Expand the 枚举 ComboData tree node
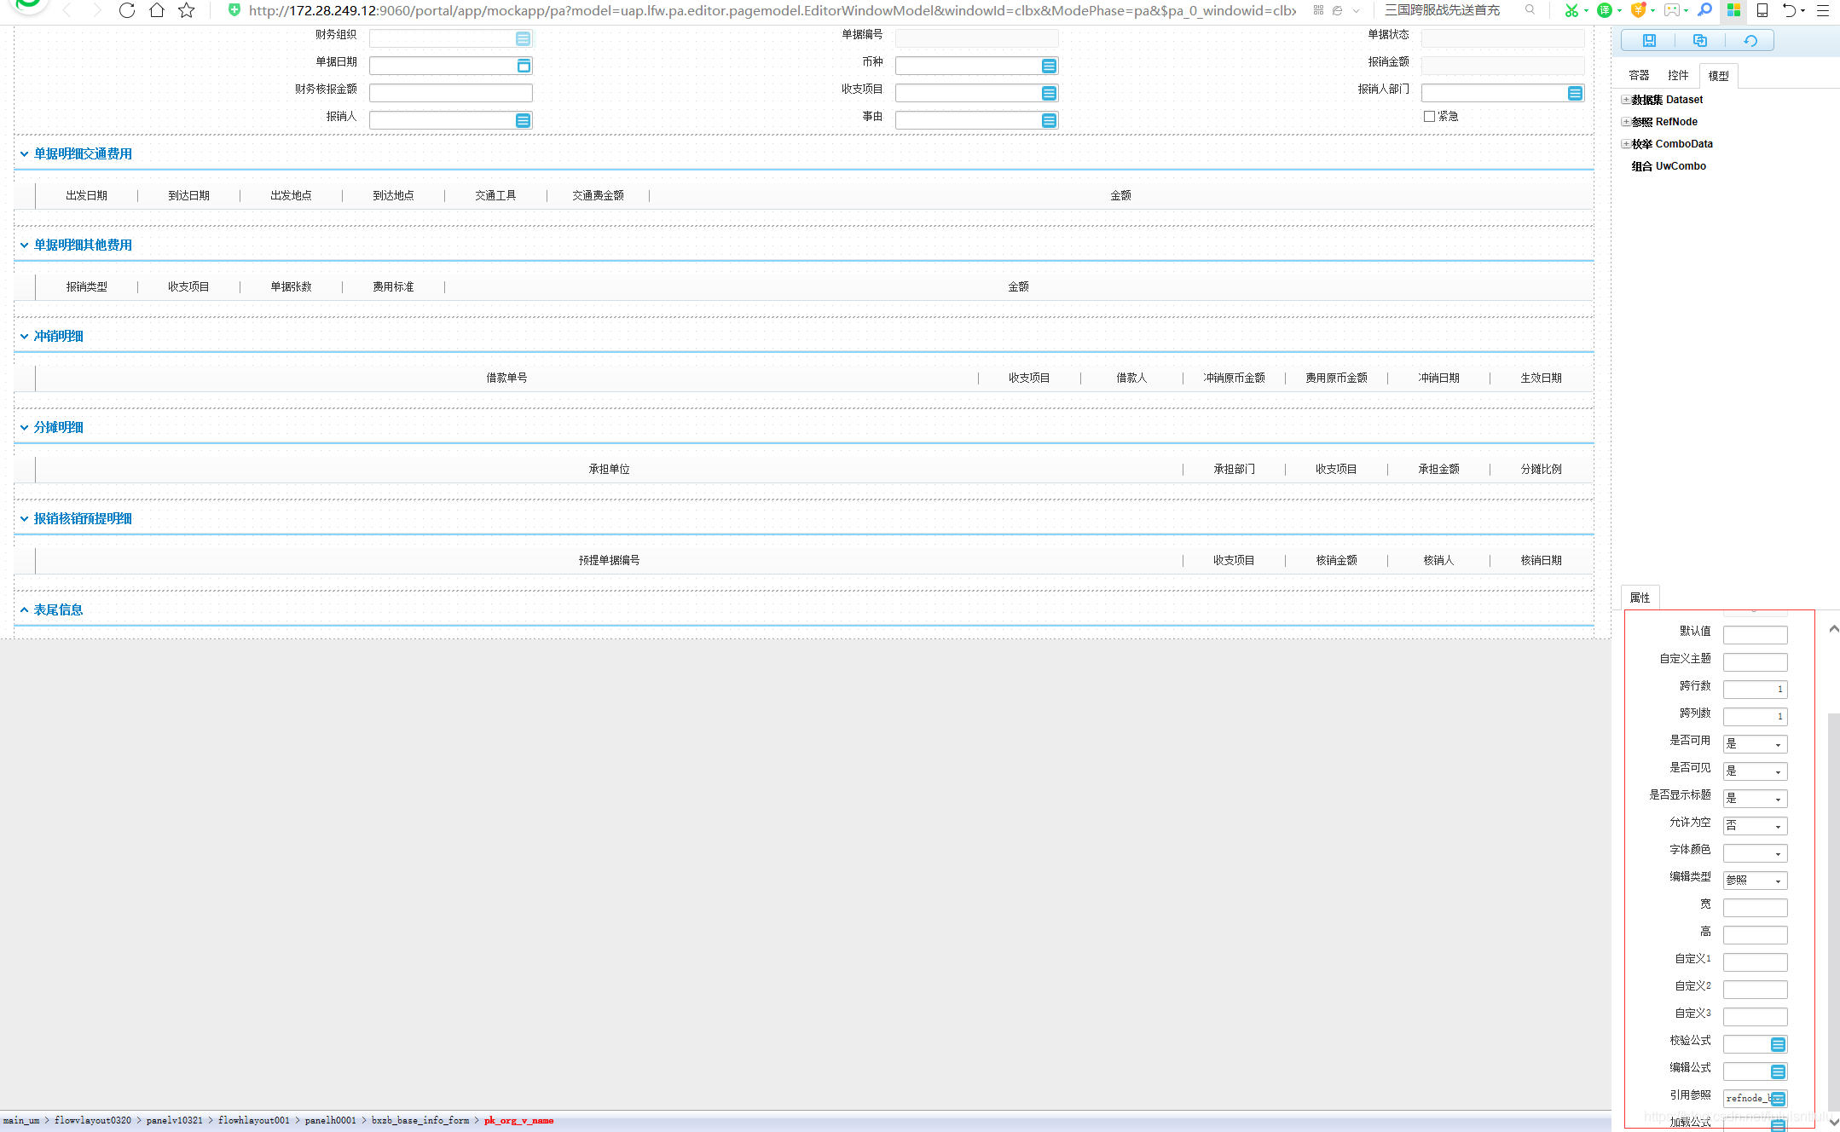The width and height of the screenshot is (1840, 1132). coord(1626,145)
